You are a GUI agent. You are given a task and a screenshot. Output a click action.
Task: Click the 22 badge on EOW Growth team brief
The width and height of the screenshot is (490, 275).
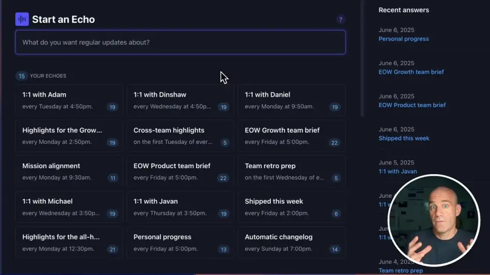(x=334, y=143)
